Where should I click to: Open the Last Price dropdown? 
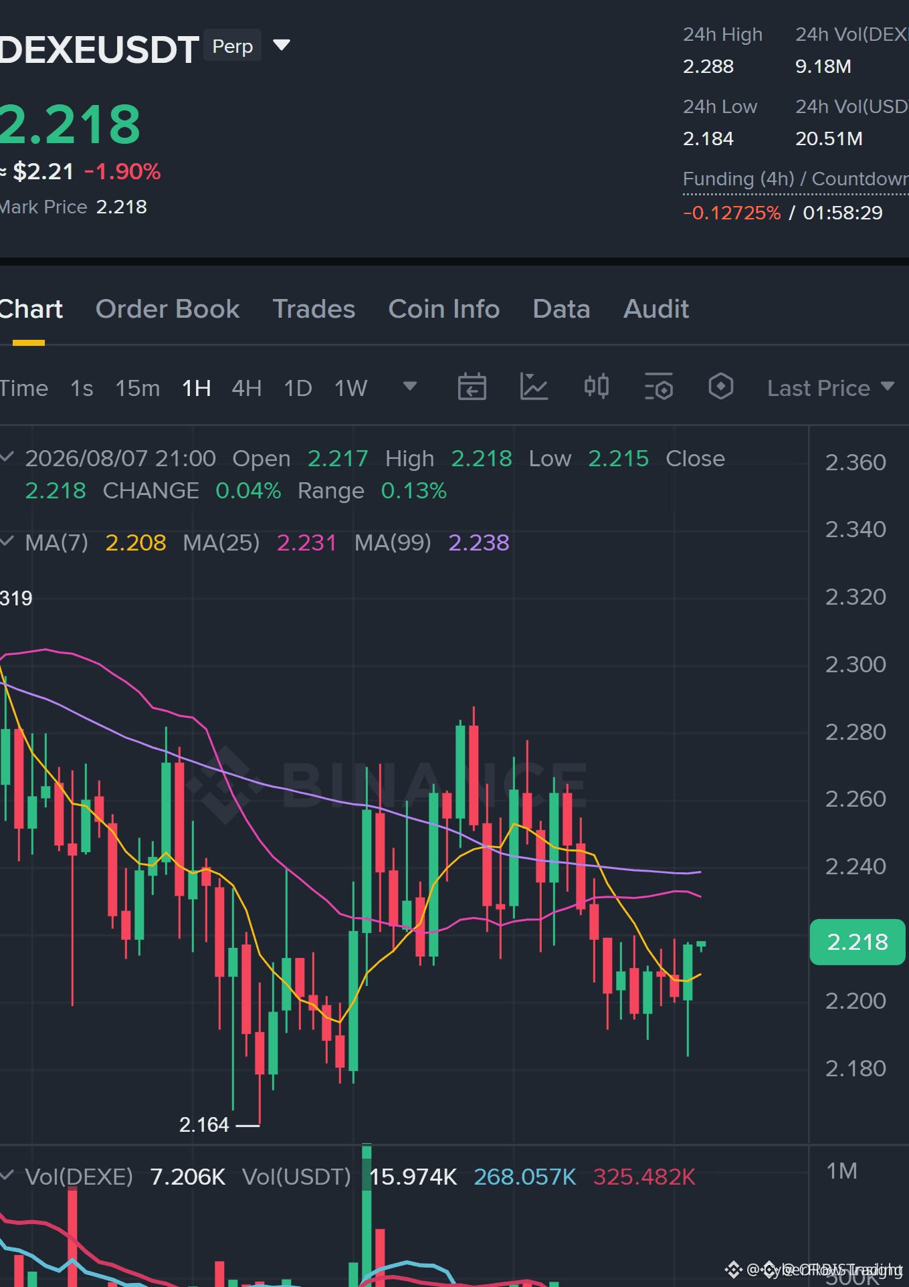[x=830, y=388]
